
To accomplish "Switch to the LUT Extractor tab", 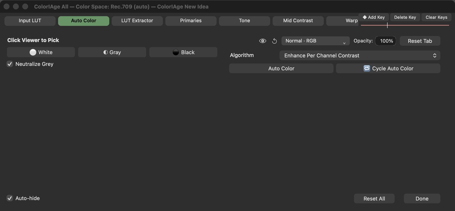I will pos(137,21).
